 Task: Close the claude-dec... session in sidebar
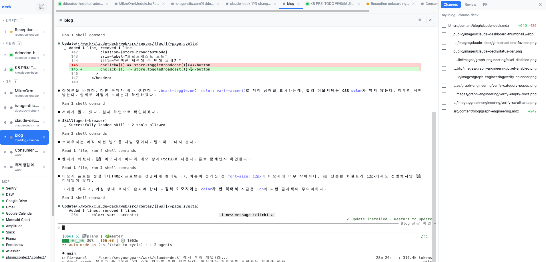click(44, 122)
